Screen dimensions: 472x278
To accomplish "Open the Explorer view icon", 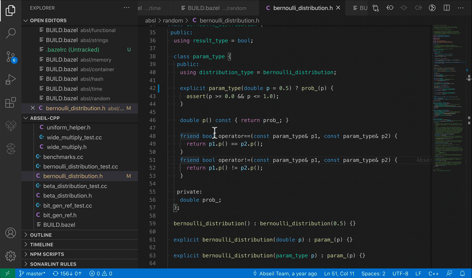I will point(11,11).
